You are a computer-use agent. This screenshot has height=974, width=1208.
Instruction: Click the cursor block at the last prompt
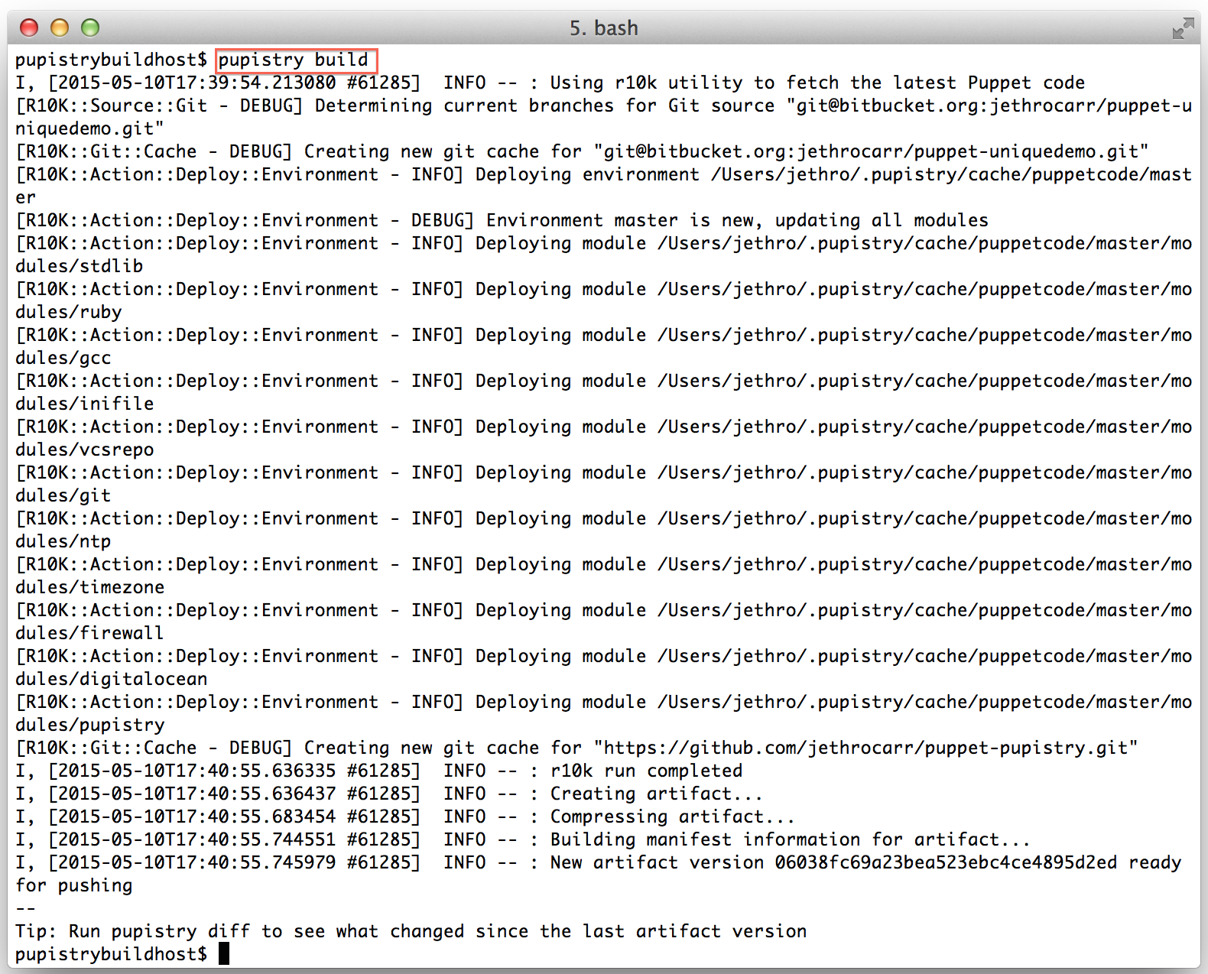(x=224, y=953)
